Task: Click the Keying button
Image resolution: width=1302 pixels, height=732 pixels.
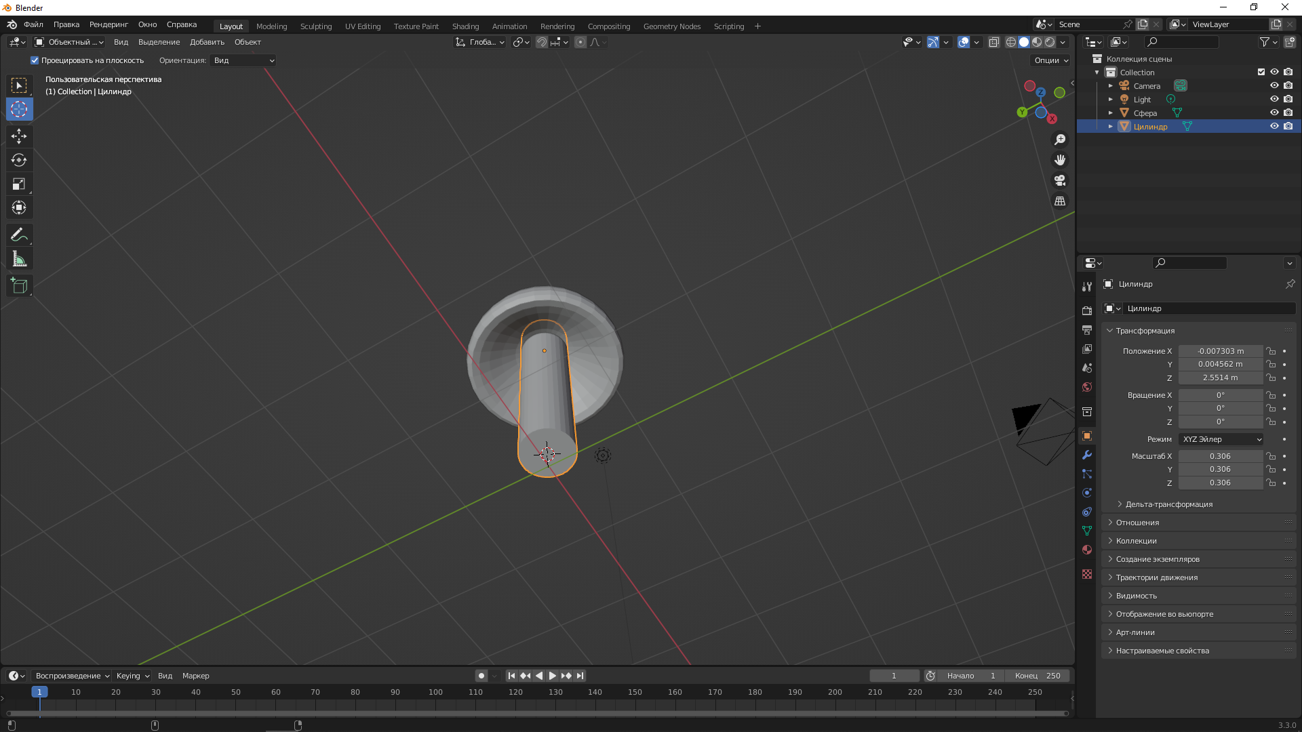Action: click(x=132, y=676)
